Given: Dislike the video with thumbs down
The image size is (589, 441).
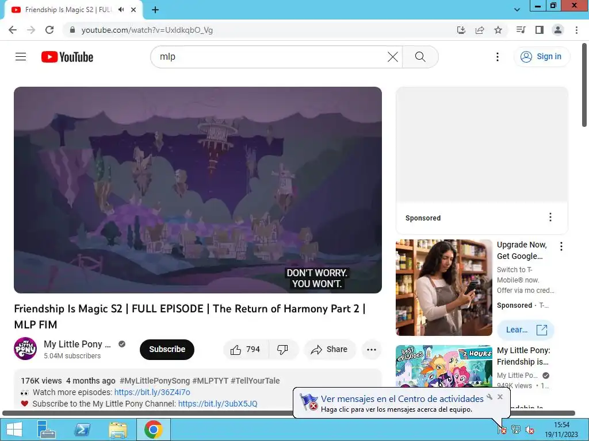Looking at the screenshot, I should tap(283, 350).
